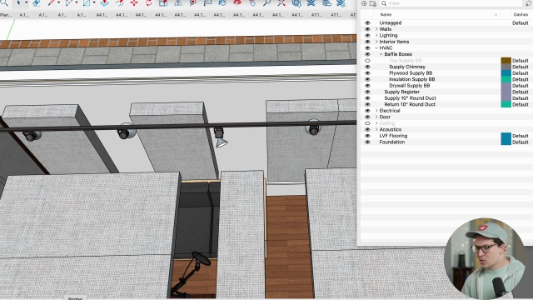
Task: Select the Return 10" Round Duct tag
Action: (410, 104)
